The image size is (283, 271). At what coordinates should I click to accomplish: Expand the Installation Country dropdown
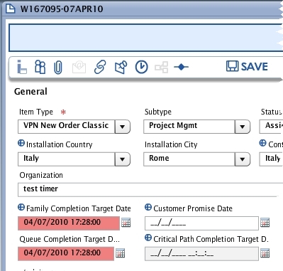122,159
